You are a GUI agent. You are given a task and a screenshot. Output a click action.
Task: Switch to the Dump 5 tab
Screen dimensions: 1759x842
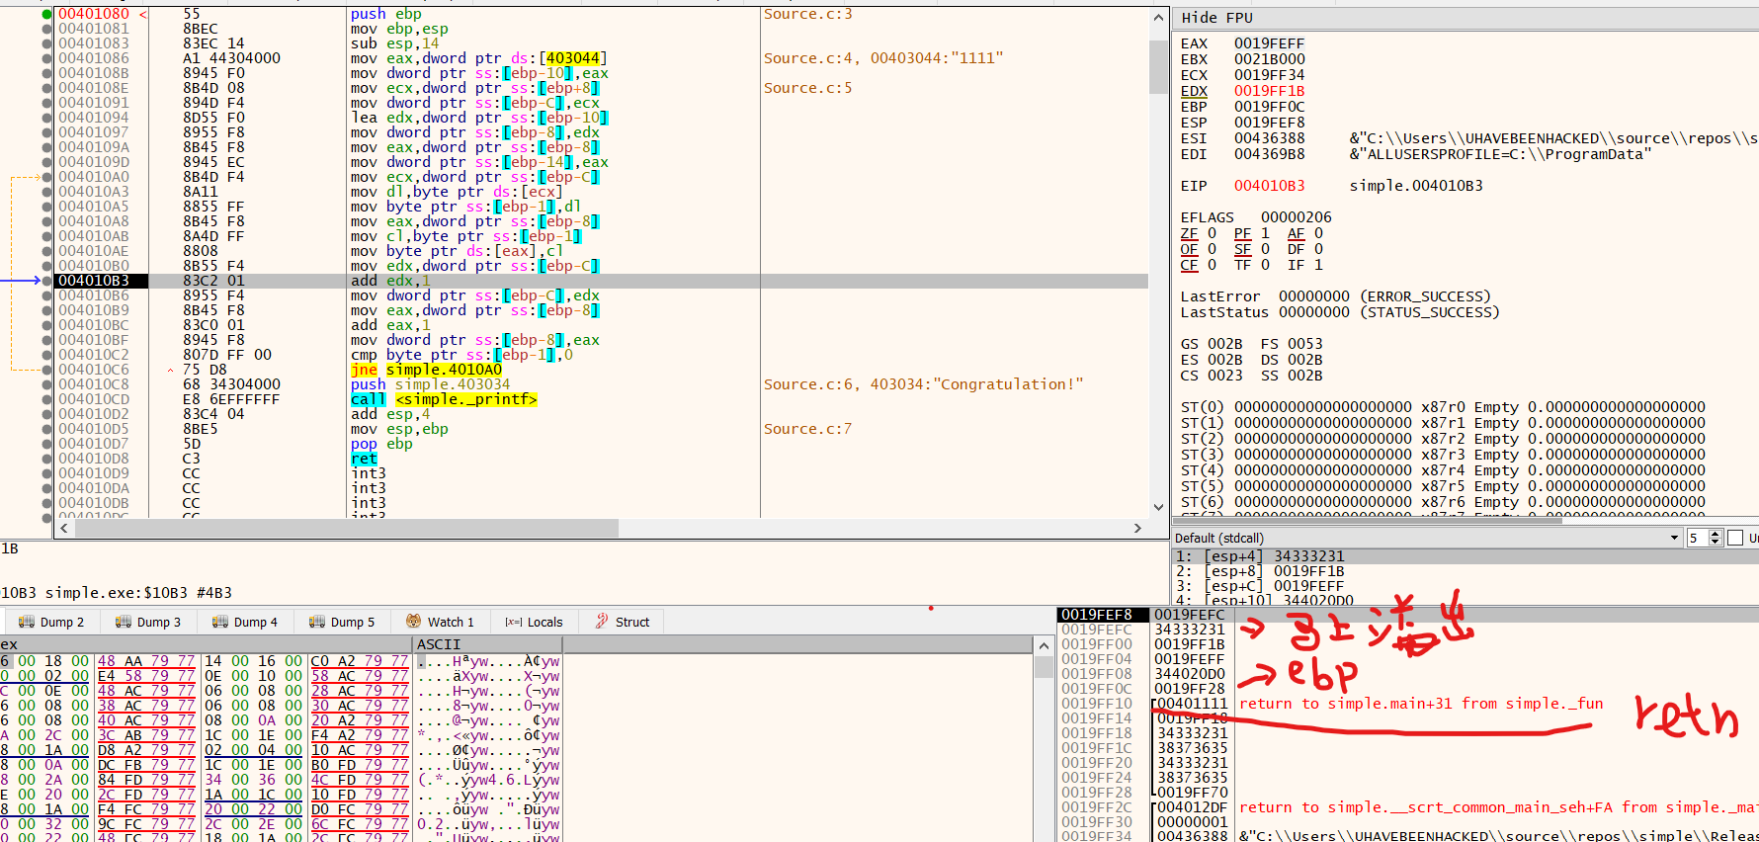(x=341, y=622)
